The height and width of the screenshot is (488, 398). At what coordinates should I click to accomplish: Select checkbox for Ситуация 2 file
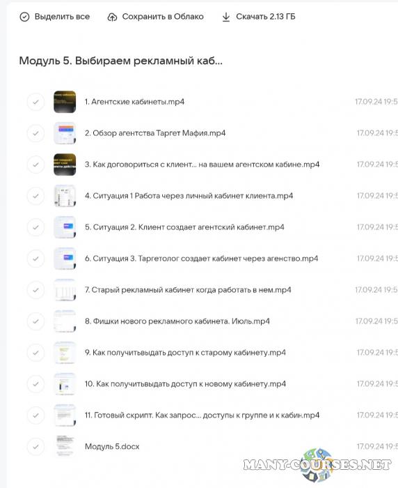point(35,227)
